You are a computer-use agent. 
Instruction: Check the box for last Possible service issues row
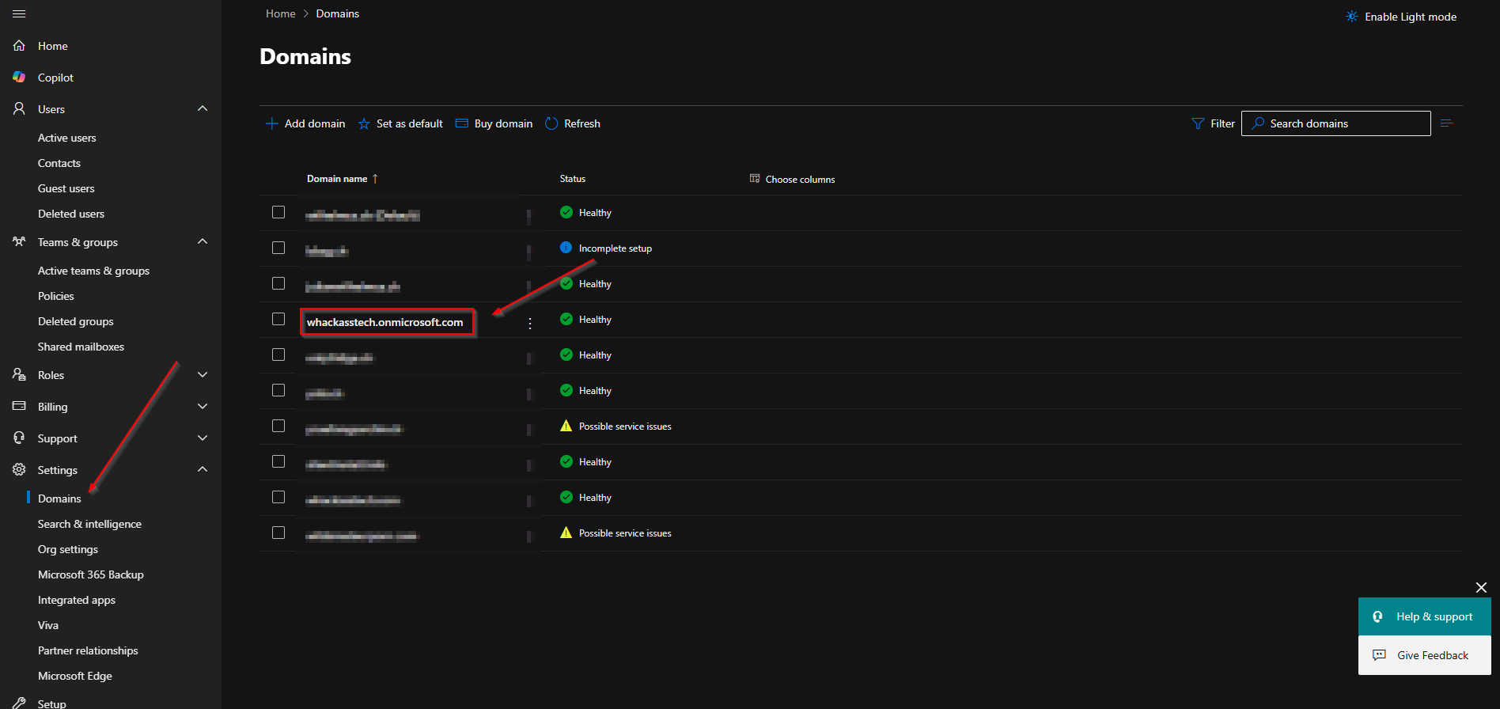(x=278, y=533)
